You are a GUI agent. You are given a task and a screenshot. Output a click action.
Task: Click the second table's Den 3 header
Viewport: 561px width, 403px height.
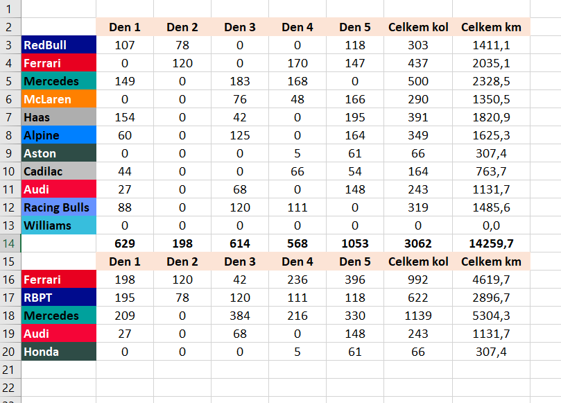tap(240, 261)
